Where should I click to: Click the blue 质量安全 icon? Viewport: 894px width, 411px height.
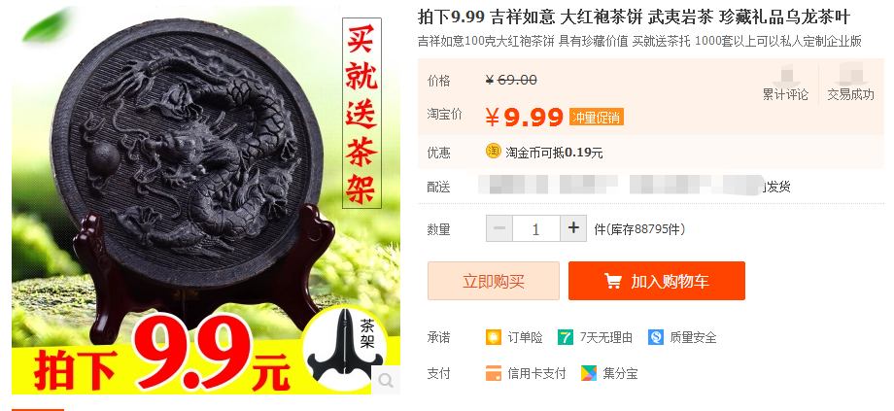pos(656,337)
